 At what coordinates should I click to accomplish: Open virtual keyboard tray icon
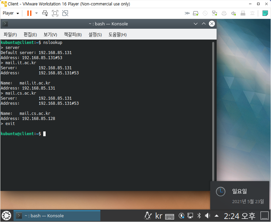170,216
